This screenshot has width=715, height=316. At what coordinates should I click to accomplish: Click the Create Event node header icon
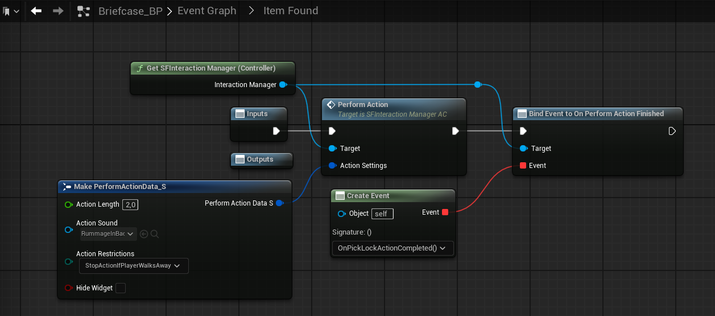(x=340, y=196)
